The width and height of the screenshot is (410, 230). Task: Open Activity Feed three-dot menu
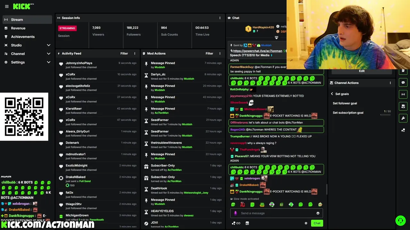[135, 53]
